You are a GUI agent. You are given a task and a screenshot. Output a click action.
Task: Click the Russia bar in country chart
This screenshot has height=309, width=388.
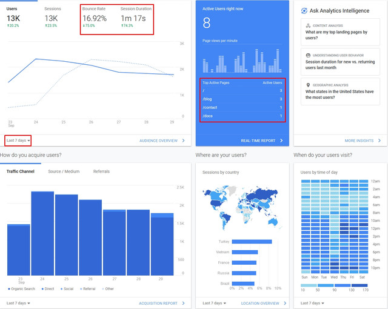tap(244, 273)
